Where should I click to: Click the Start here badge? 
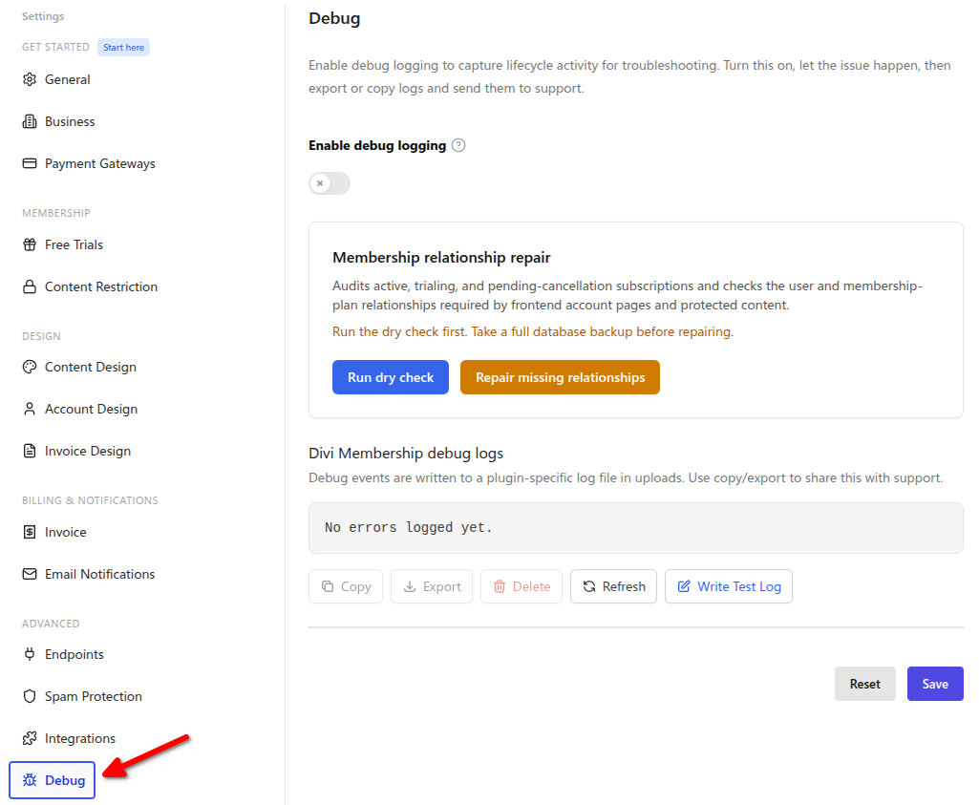[123, 48]
